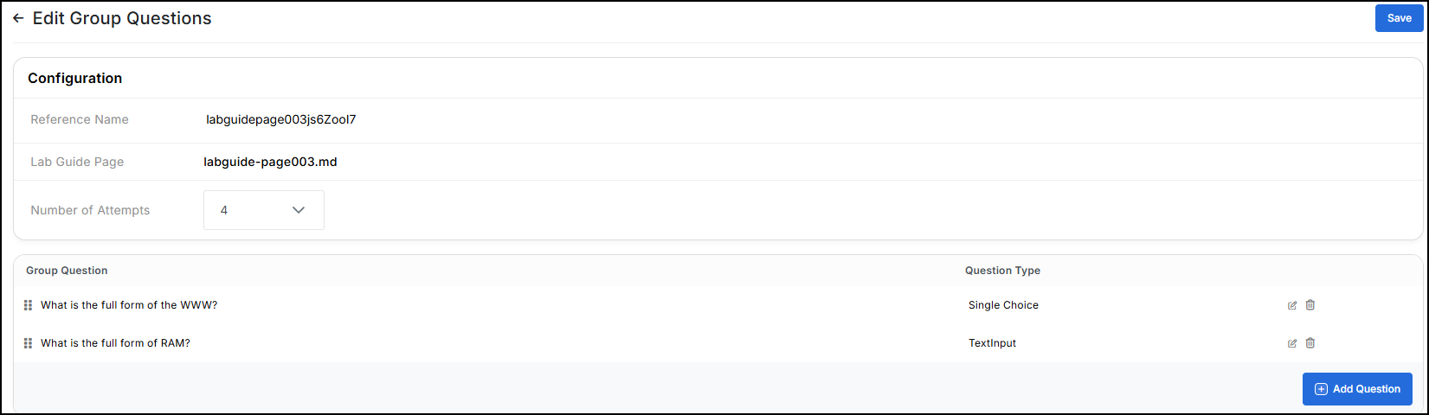The width and height of the screenshot is (1429, 415).
Task: Click the Question Type column header
Action: point(1002,271)
